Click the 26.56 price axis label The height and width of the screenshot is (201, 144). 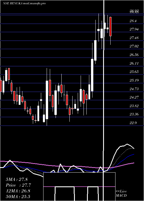[134, 55]
